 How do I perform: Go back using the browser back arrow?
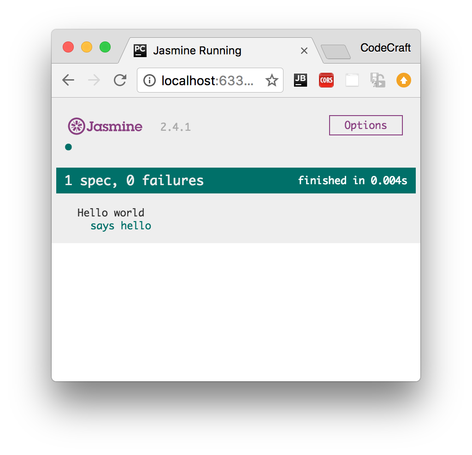coord(68,80)
